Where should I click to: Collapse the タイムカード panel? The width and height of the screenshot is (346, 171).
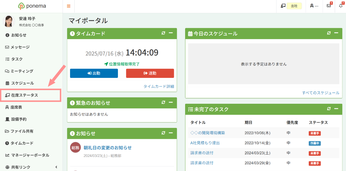(x=171, y=33)
